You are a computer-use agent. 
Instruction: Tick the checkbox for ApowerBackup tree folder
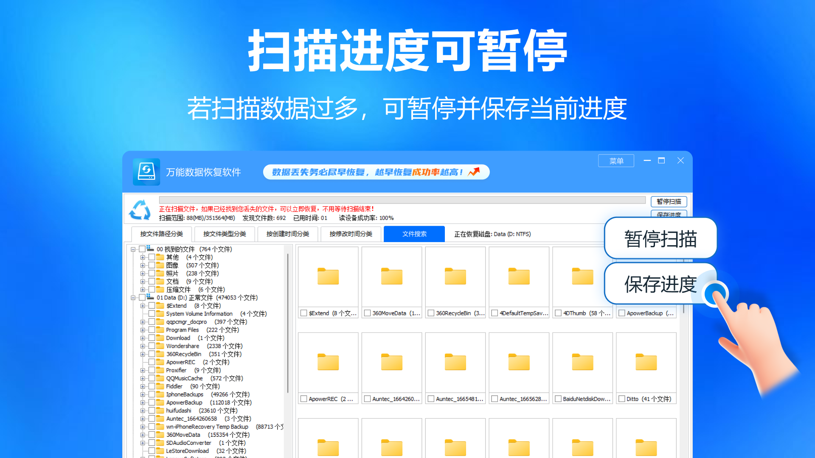(x=152, y=402)
